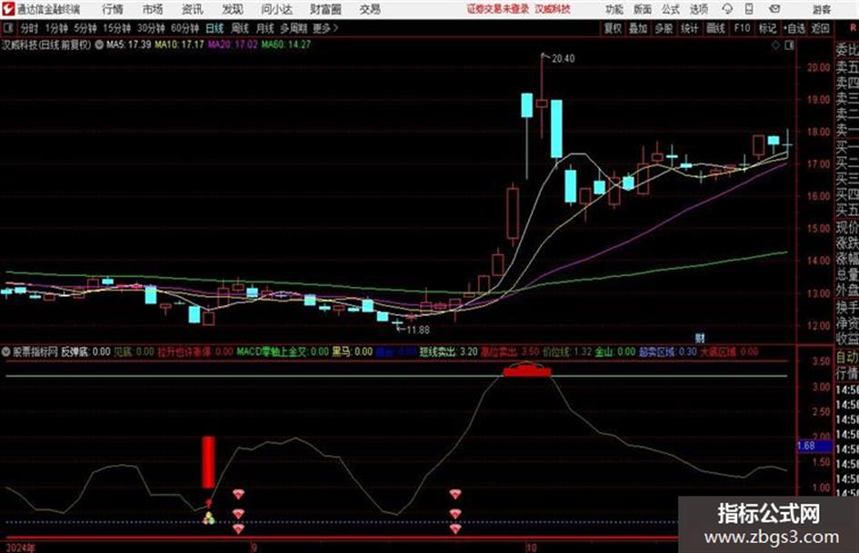Viewport: 859px width, 553px height.
Task: Click the 返回 back button
Action: [x=820, y=28]
